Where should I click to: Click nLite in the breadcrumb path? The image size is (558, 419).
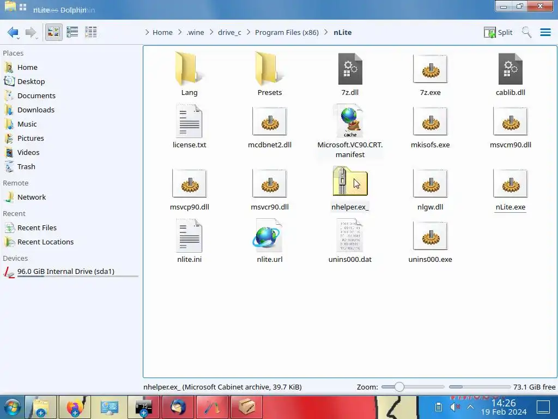[x=343, y=32]
